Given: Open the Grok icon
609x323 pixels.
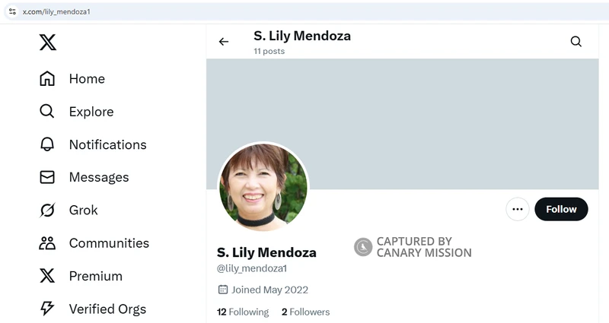Looking at the screenshot, I should tap(47, 211).
